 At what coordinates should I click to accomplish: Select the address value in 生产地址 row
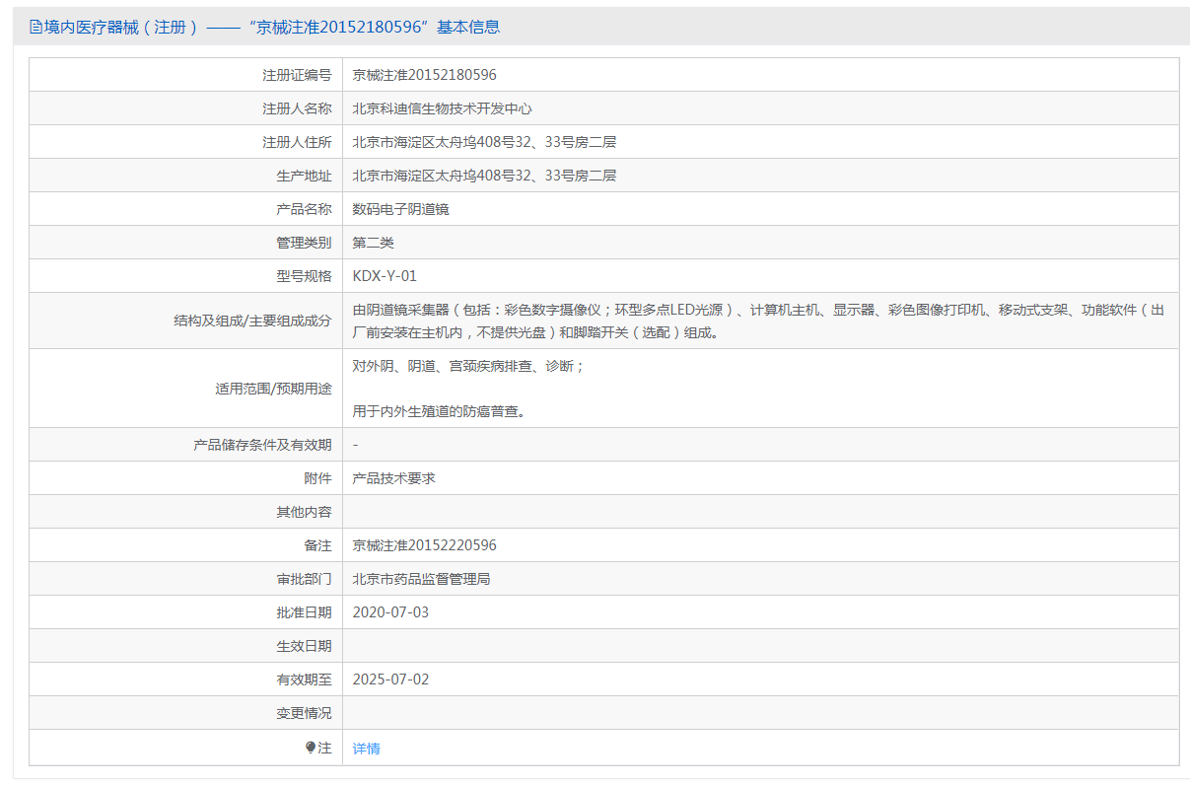tap(484, 176)
